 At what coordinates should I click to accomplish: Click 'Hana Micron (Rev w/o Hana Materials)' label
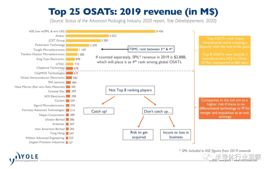pos(40,87)
